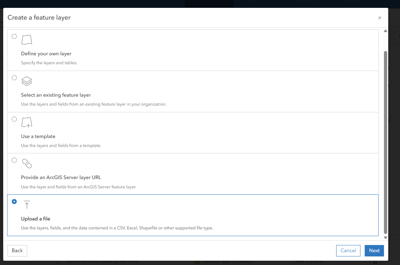Click the options list scrollbar thumb
400x265 pixels.
click(x=385, y=143)
